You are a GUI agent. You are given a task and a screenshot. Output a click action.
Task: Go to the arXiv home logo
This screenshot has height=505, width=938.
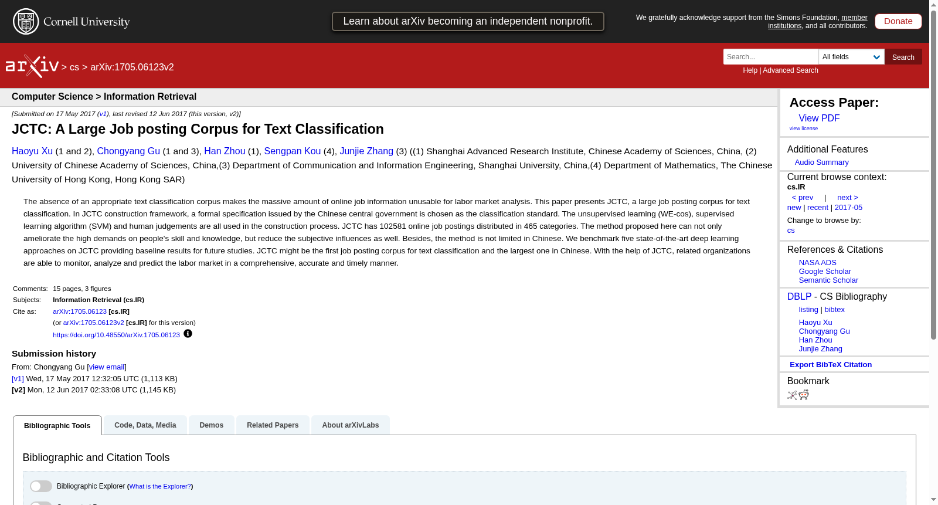32,66
